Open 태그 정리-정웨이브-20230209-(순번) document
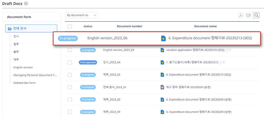Image resolution: width=266 pixels, height=118 pixels. point(188,87)
